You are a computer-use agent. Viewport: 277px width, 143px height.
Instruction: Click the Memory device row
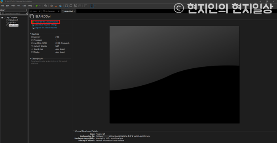(51, 37)
